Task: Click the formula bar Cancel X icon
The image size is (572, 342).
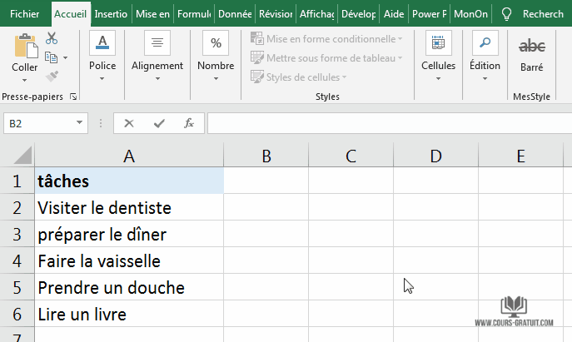Action: tap(129, 123)
